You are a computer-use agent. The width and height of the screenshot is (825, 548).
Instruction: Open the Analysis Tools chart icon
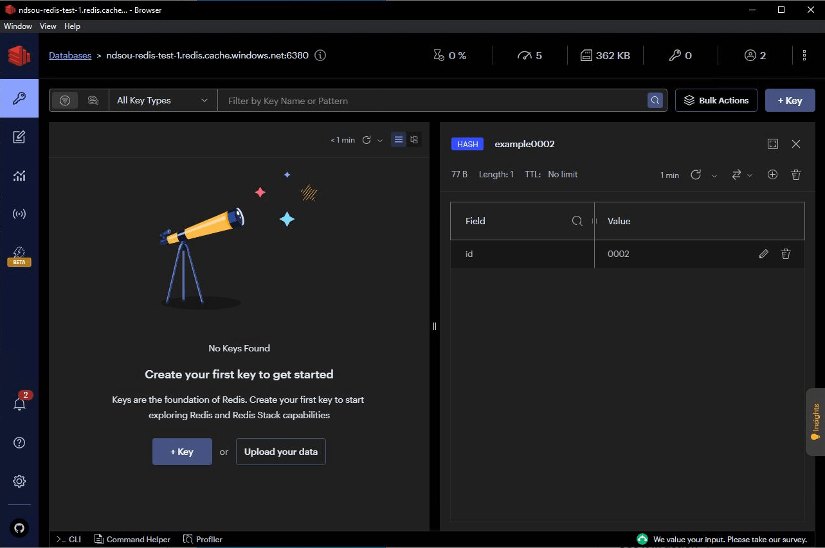click(x=19, y=175)
